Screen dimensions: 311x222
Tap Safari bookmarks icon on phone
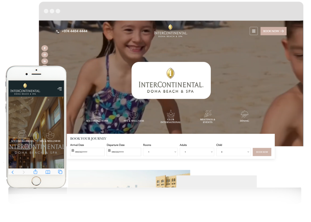pyautogui.click(x=48, y=172)
